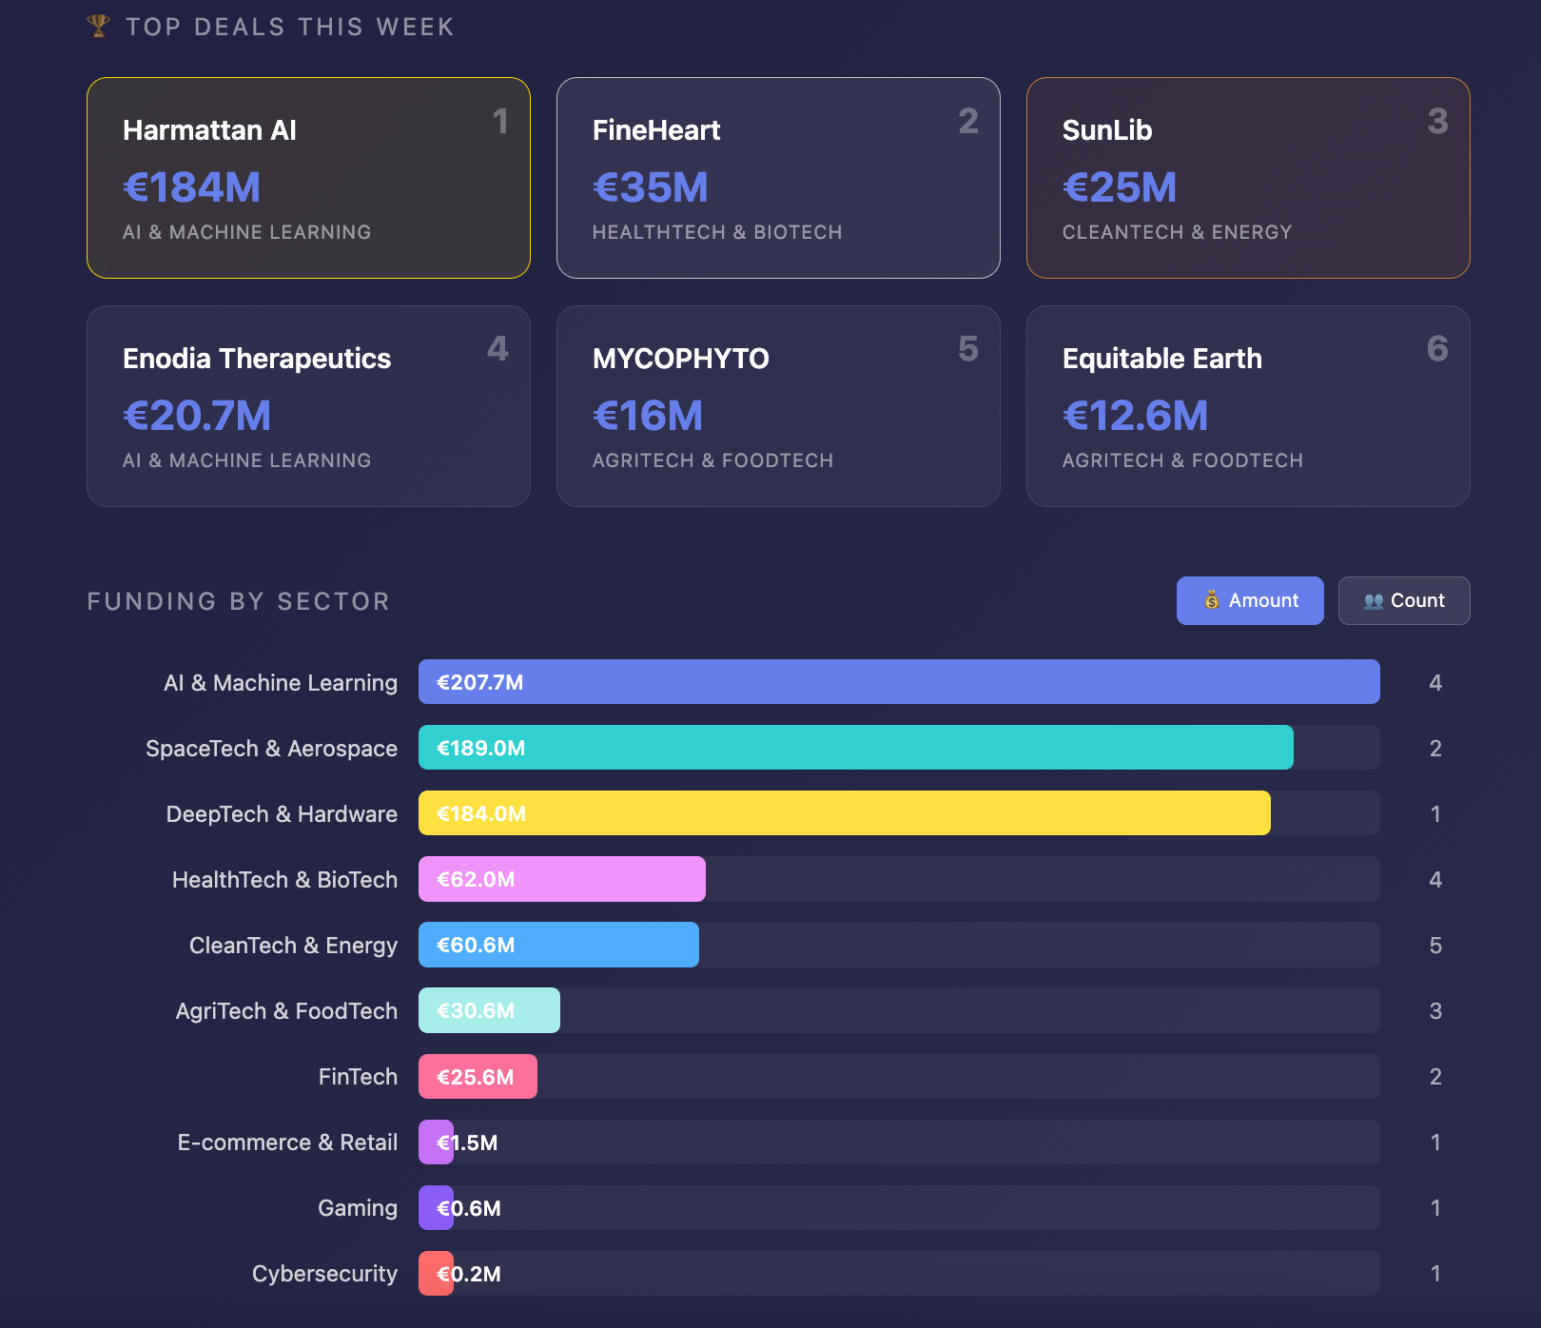Image resolution: width=1541 pixels, height=1328 pixels.
Task: Click the money bag icon on Amount
Action: pyautogui.click(x=1211, y=600)
